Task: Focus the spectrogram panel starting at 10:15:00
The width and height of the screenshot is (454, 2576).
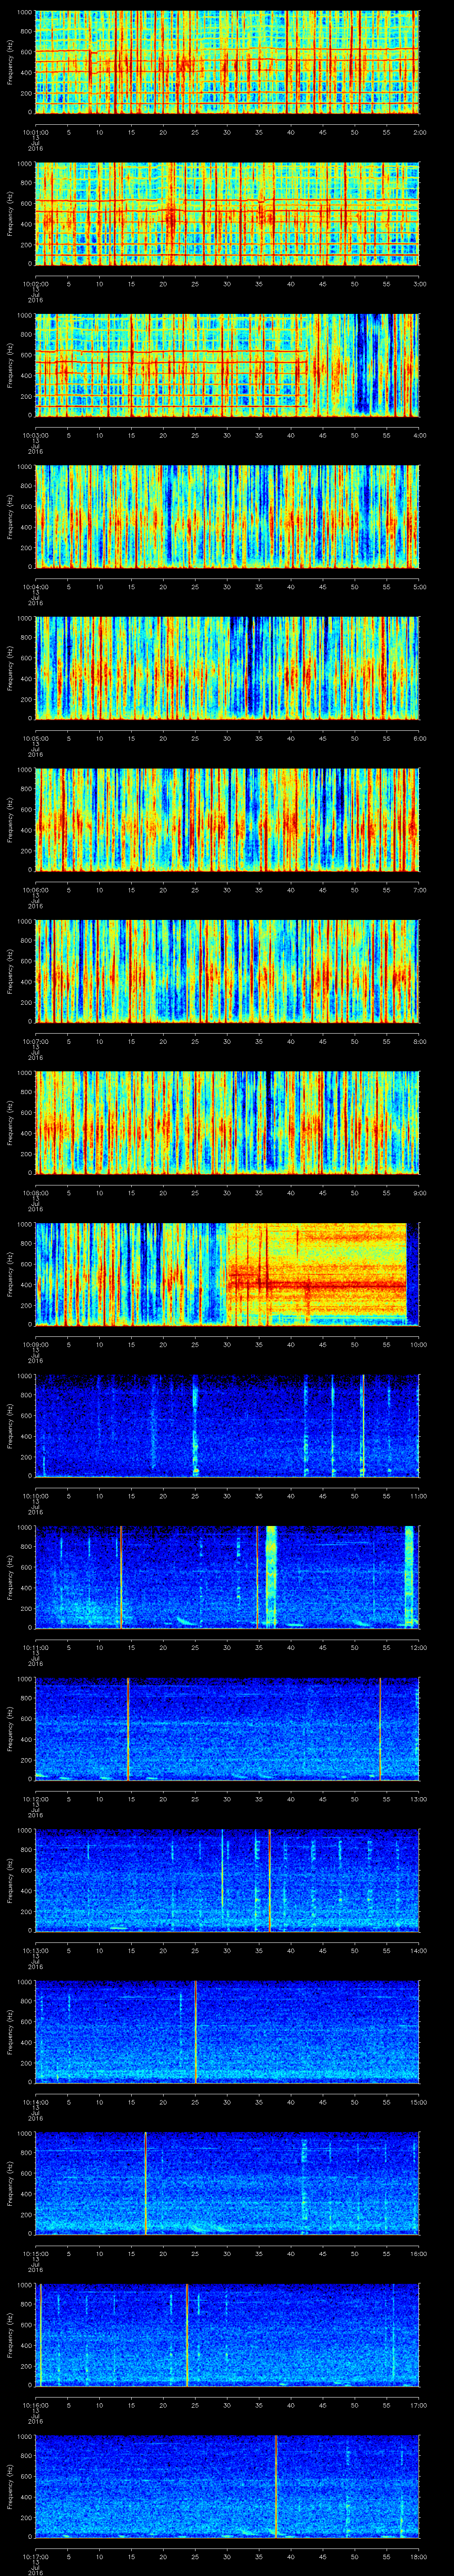Action: pos(227,2183)
